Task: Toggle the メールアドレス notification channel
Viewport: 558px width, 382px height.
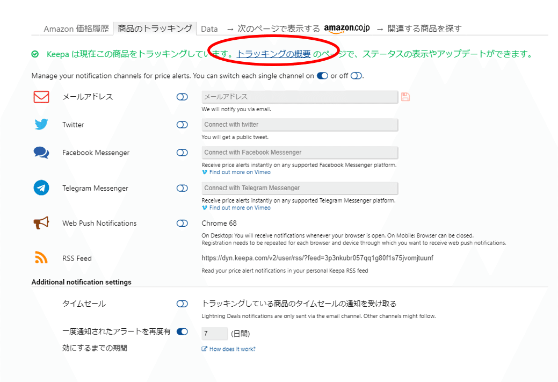Action: click(182, 97)
